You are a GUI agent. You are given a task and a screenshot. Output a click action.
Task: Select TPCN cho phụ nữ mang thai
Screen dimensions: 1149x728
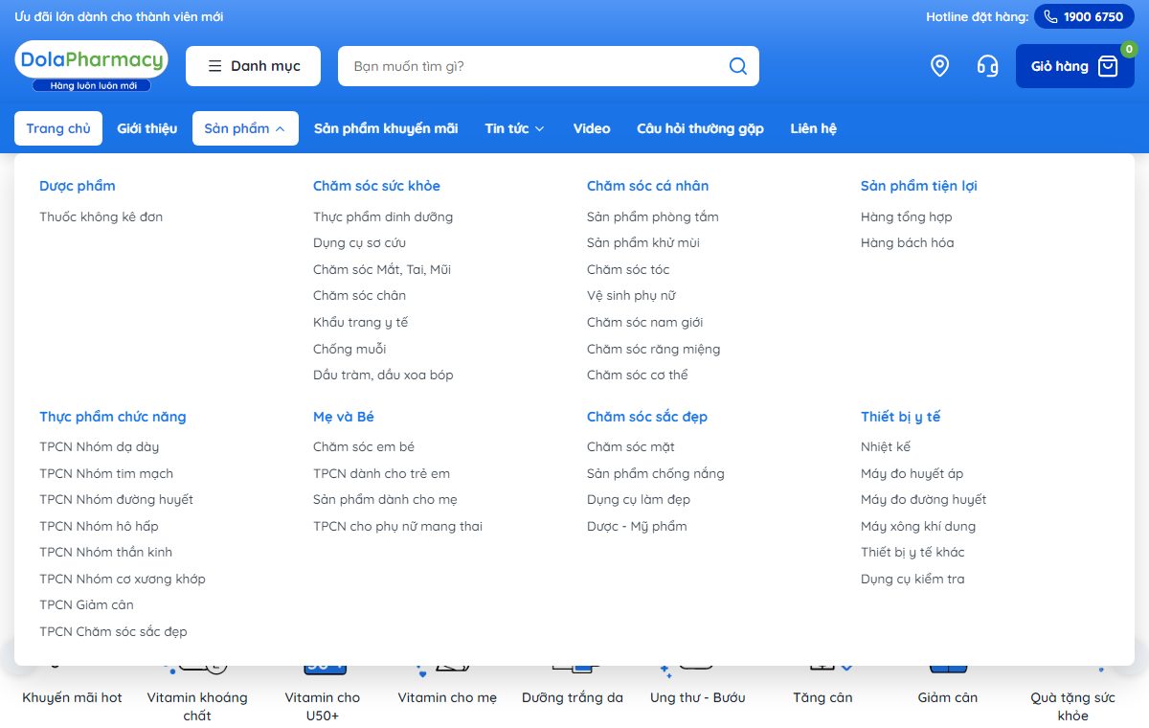(x=397, y=526)
